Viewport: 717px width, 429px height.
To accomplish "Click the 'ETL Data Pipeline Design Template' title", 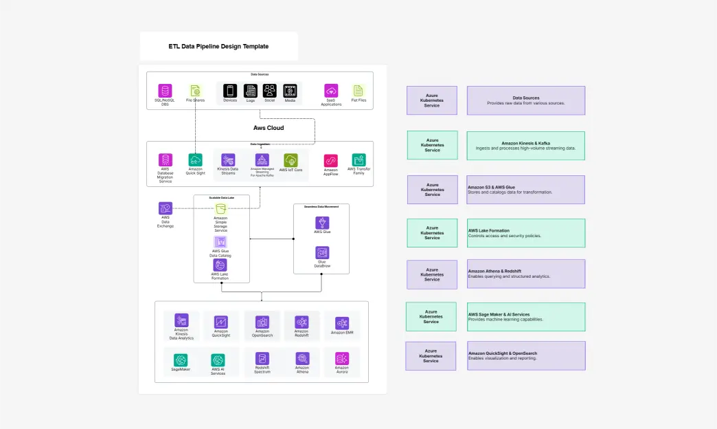I will [218, 46].
